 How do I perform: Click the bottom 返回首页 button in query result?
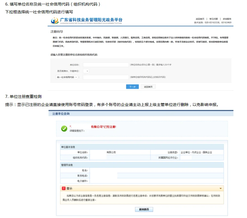[x=144, y=209]
